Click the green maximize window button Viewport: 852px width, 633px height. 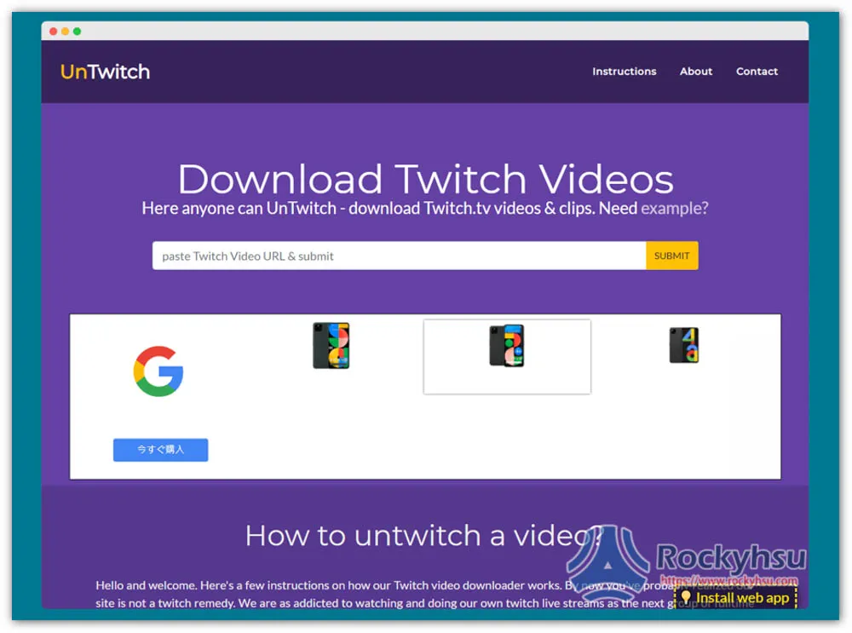pyautogui.click(x=78, y=32)
